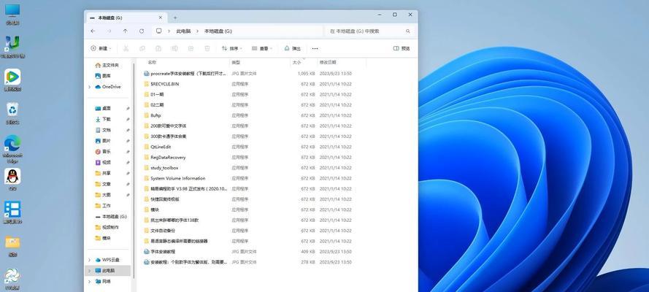
Task: Select the 文件自动备份 folder
Action: (x=159, y=231)
